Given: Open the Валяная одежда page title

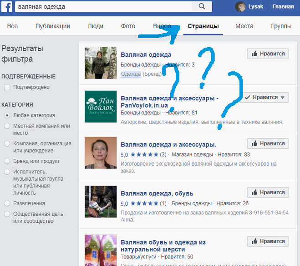Looking at the screenshot, I should (x=146, y=55).
